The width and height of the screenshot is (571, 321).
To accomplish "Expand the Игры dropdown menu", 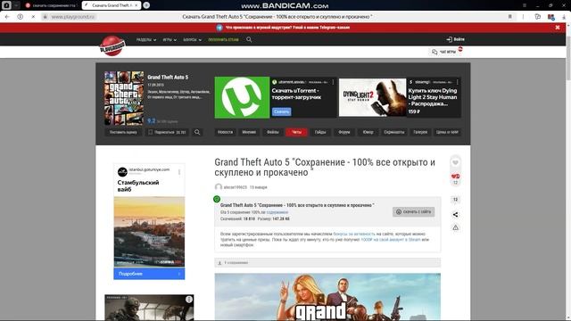I will point(170,39).
